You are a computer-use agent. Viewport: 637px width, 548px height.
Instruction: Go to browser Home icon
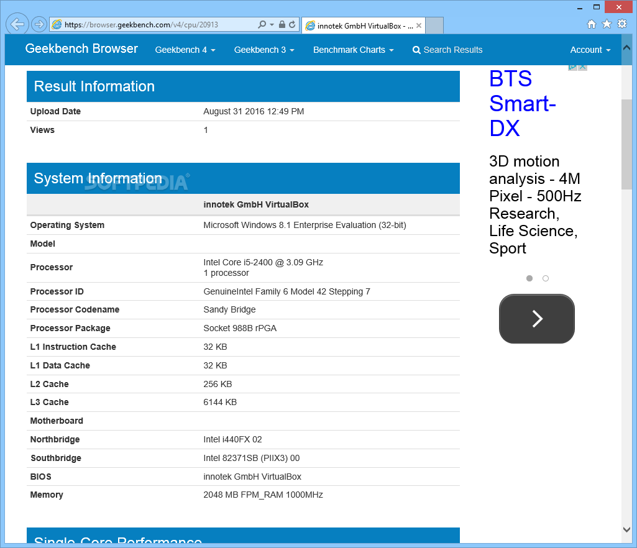click(x=592, y=24)
